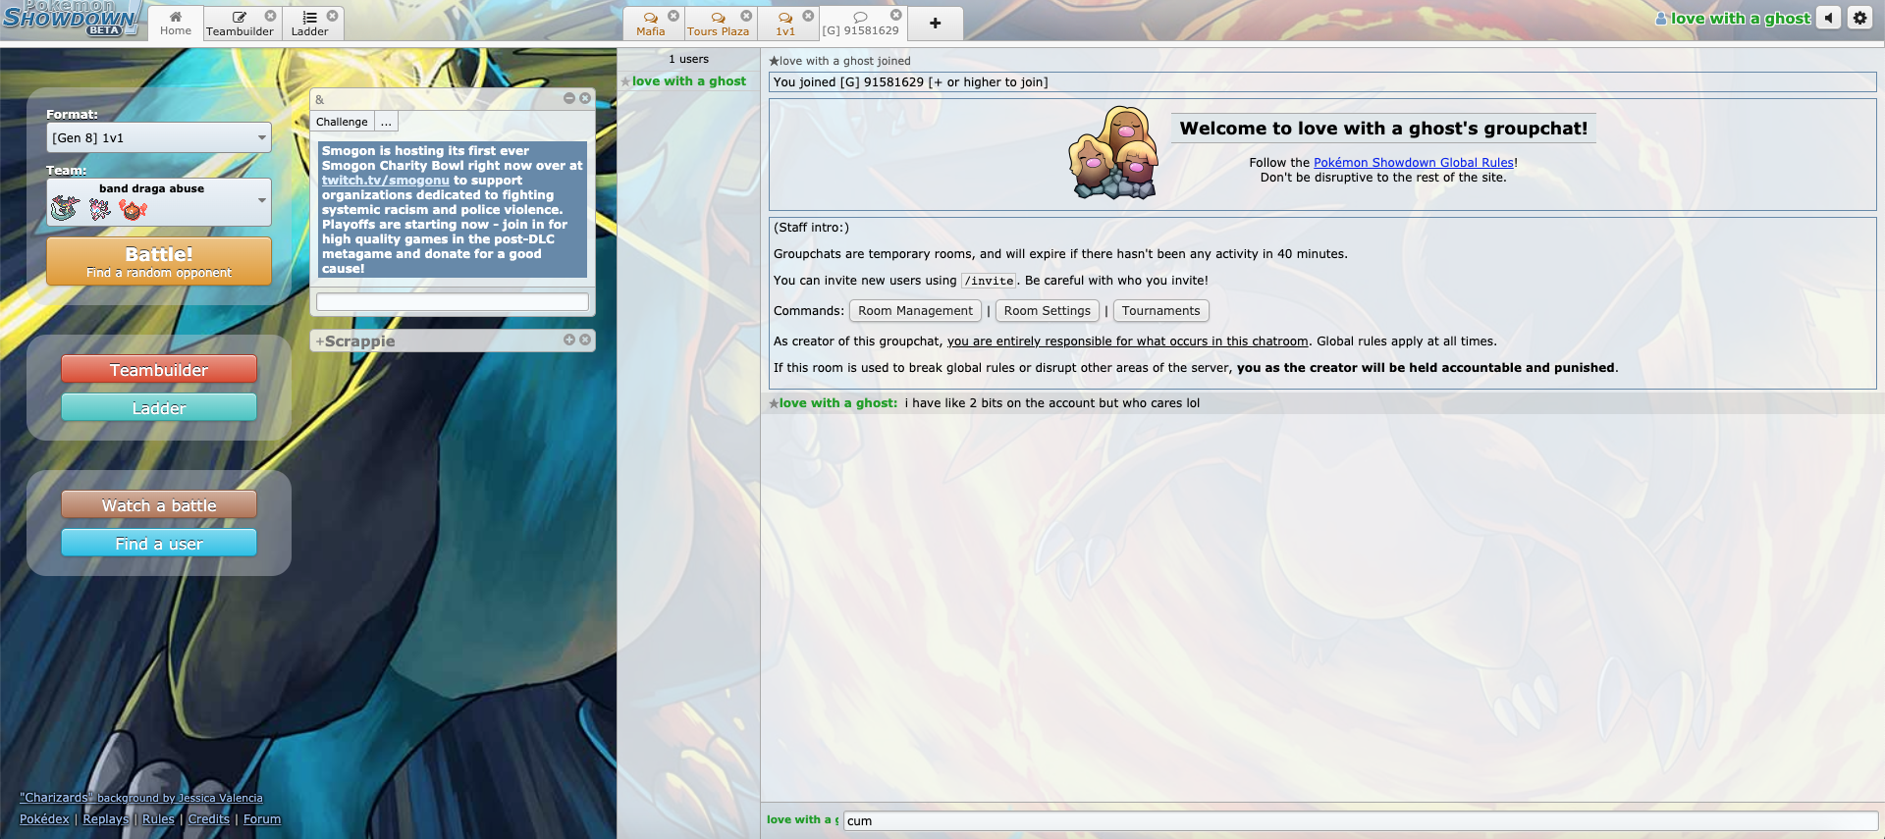Switch to the Teambuilder tab
Image resolution: width=1885 pixels, height=839 pixels.
click(240, 23)
